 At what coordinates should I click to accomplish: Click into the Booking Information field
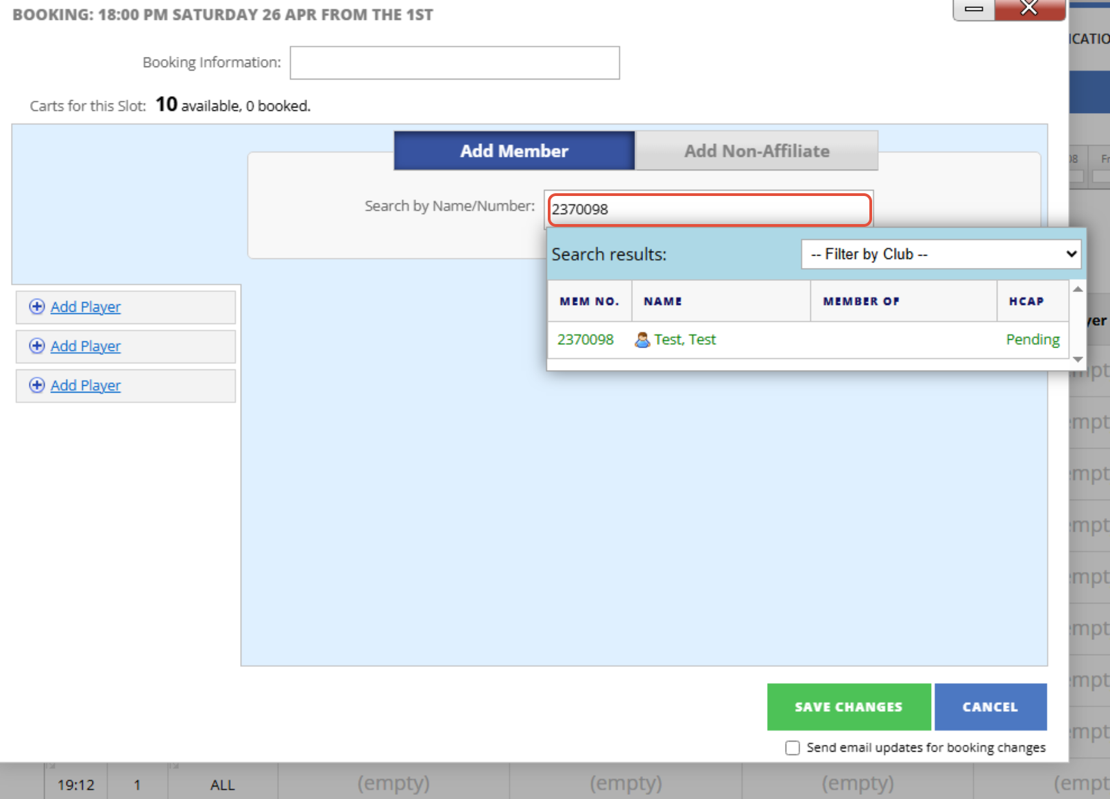[455, 63]
